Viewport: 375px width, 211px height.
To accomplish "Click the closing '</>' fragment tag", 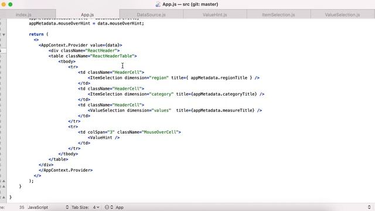I will pos(37,176).
